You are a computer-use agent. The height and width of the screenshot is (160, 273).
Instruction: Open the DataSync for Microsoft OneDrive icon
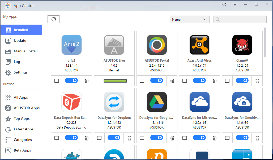click(199, 102)
